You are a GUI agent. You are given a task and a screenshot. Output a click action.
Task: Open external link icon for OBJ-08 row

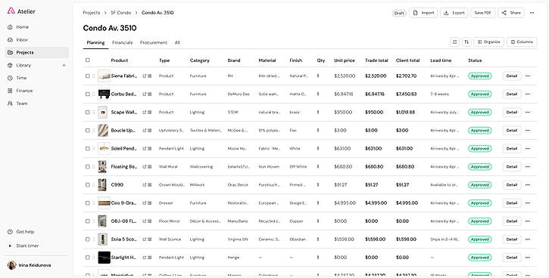coord(144,221)
